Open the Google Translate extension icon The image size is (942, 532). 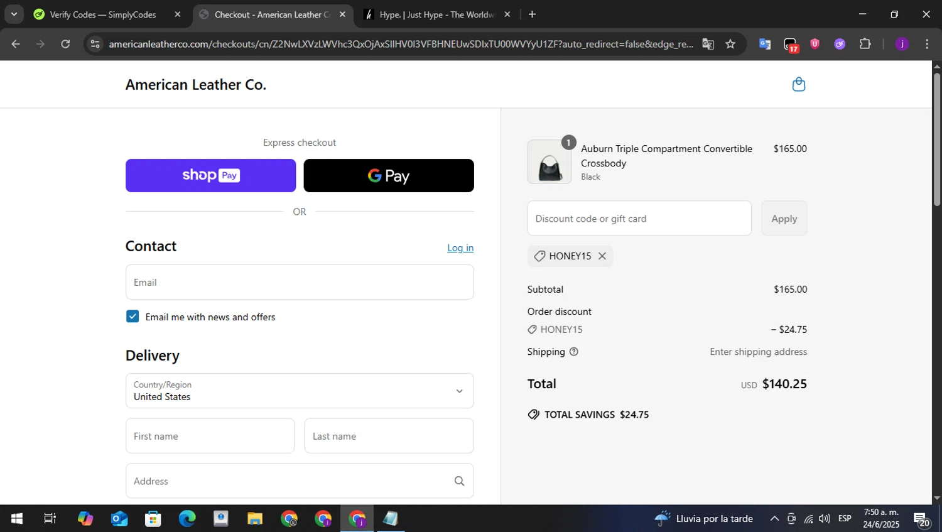point(764,44)
